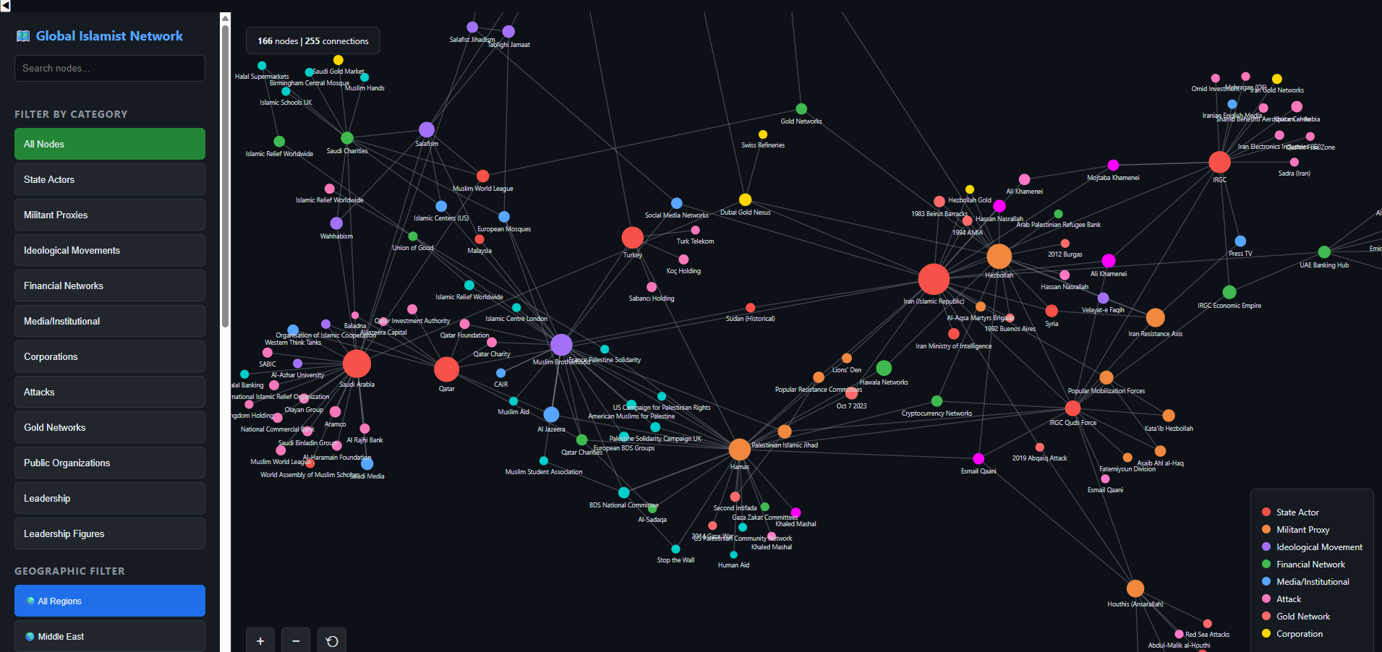Select the Saudi Arabia node
Image resolution: width=1382 pixels, height=652 pixels.
coord(357,364)
